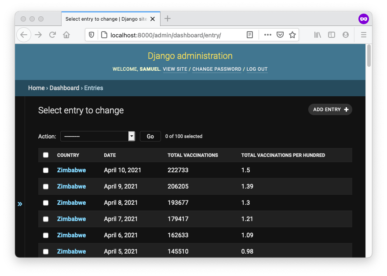The width and height of the screenshot is (387, 276).
Task: Tick the select-all checkbox in table header
Action: click(x=46, y=155)
